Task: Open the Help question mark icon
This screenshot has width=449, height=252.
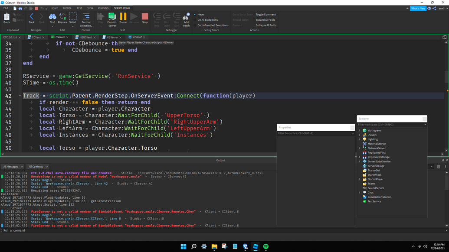Action: (429, 8)
